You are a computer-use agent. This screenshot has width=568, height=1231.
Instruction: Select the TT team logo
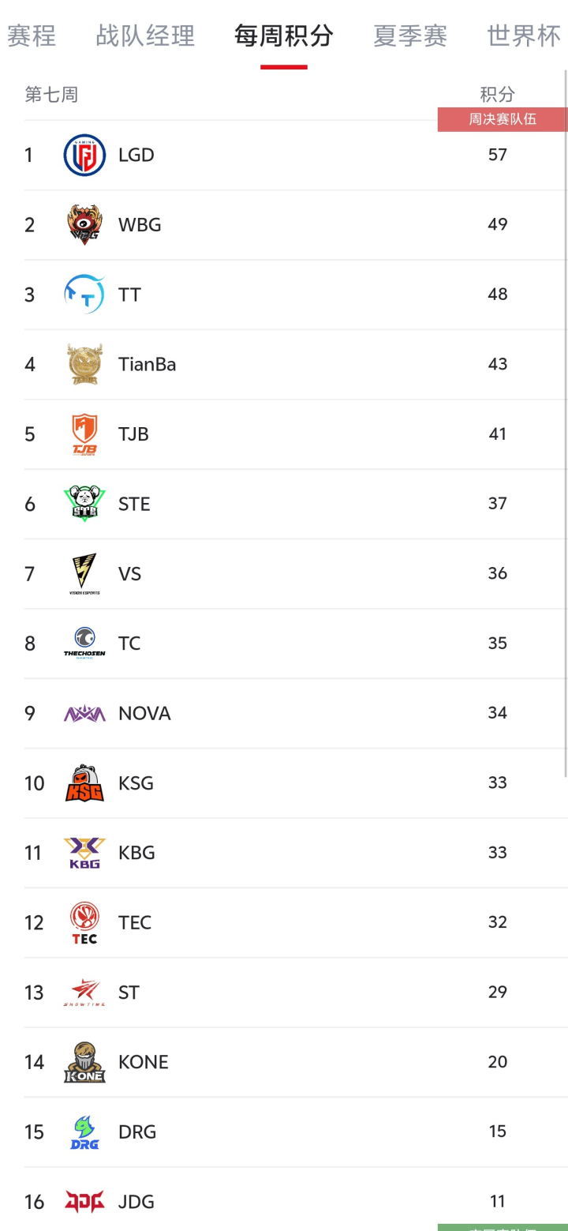click(84, 295)
